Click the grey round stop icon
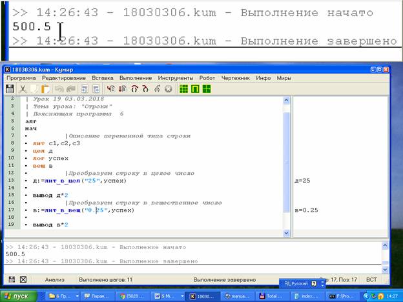The width and height of the screenshot is (403, 302). [169, 89]
